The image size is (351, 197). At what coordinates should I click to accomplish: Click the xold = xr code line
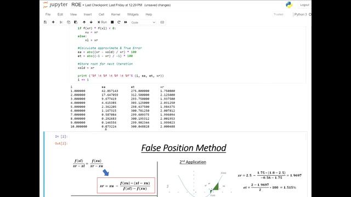[x=86, y=68]
